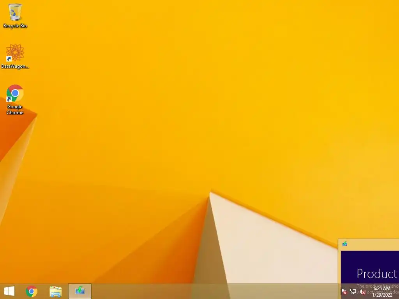Click the Product key window title icon
Screen dimensions: 399x299
tap(345, 244)
